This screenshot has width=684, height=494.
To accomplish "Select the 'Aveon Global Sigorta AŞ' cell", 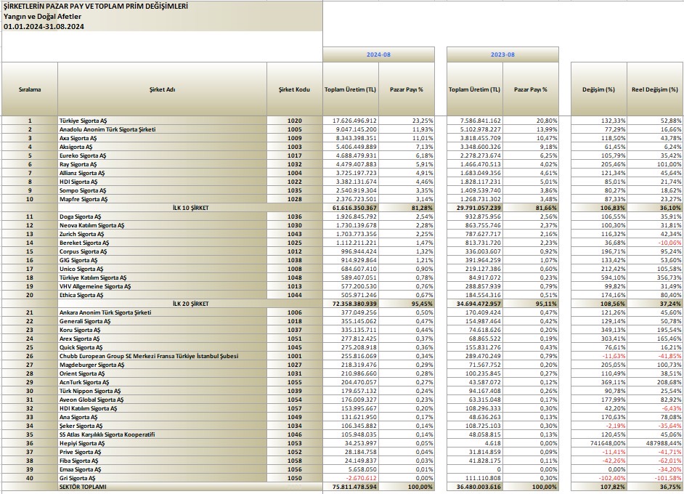I will click(x=162, y=400).
